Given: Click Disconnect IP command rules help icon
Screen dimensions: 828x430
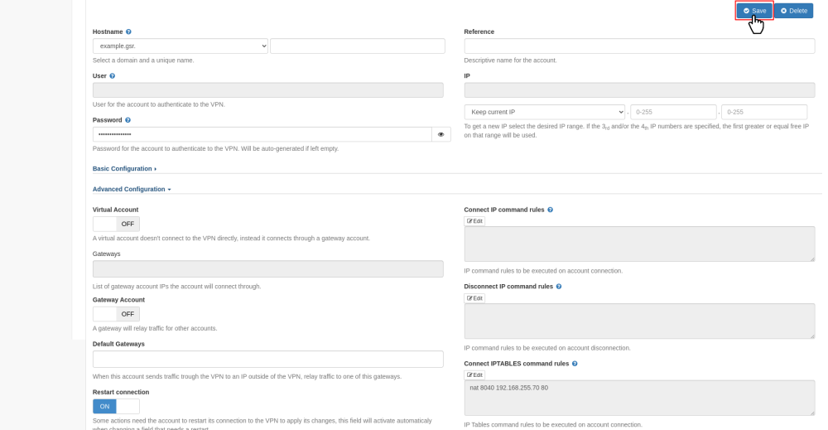Looking at the screenshot, I should coord(559,287).
